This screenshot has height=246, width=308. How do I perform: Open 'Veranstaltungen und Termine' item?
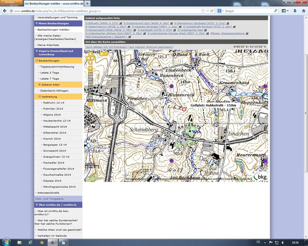(x=57, y=17)
